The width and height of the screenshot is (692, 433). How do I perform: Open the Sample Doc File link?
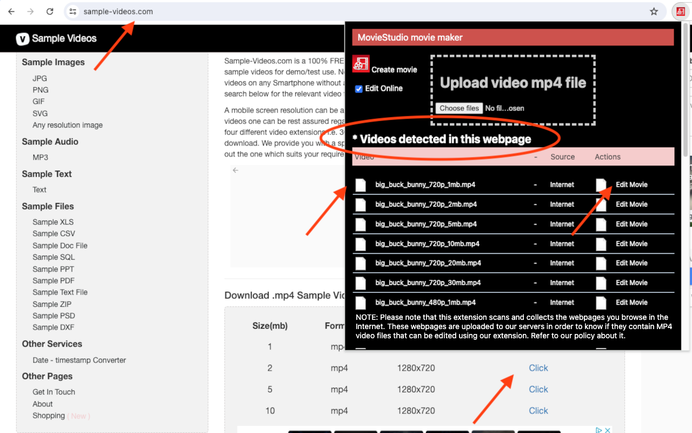click(x=60, y=245)
